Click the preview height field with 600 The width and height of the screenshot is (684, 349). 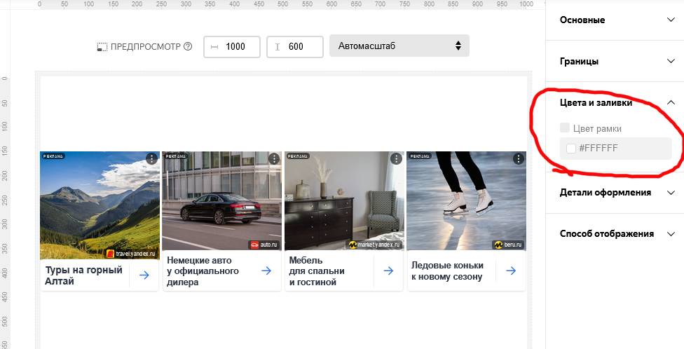click(295, 47)
